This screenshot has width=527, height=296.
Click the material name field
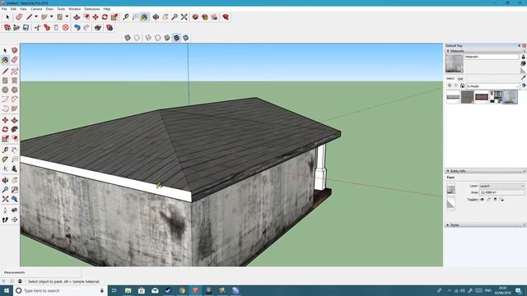[492, 57]
